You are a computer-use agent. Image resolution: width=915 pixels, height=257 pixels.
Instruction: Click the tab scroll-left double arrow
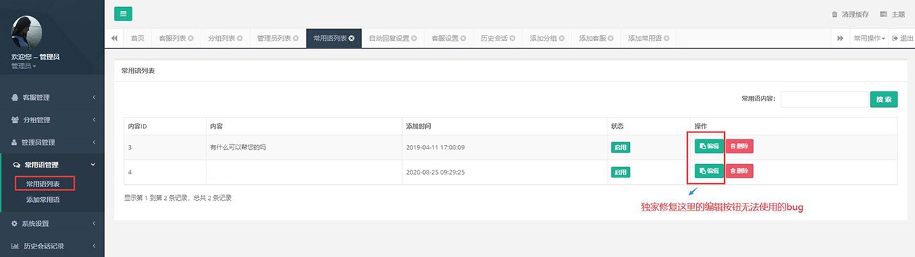(115, 38)
